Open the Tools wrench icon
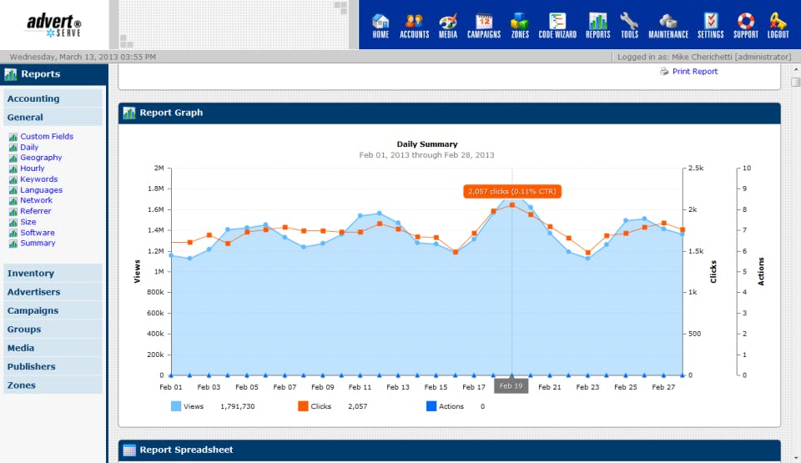The width and height of the screenshot is (801, 463). point(629,26)
